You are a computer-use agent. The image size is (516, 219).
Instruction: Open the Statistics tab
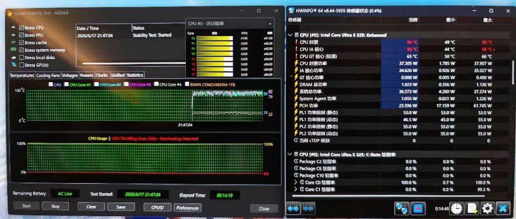[135, 75]
